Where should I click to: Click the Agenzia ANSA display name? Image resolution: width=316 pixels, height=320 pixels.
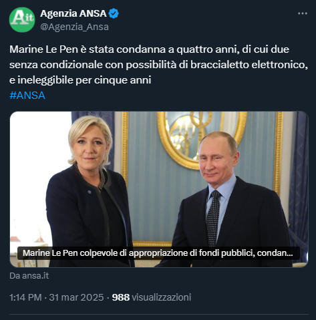(x=73, y=13)
